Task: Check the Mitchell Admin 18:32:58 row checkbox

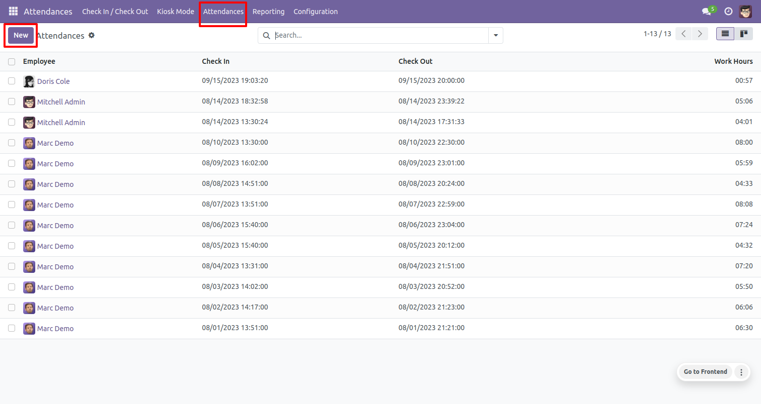Action: point(12,102)
